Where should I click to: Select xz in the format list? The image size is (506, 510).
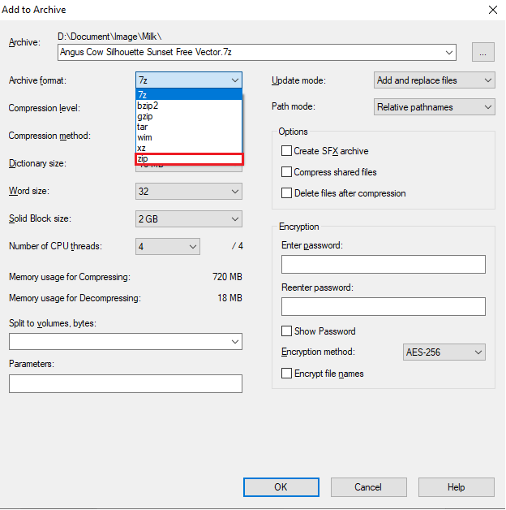tap(188, 148)
